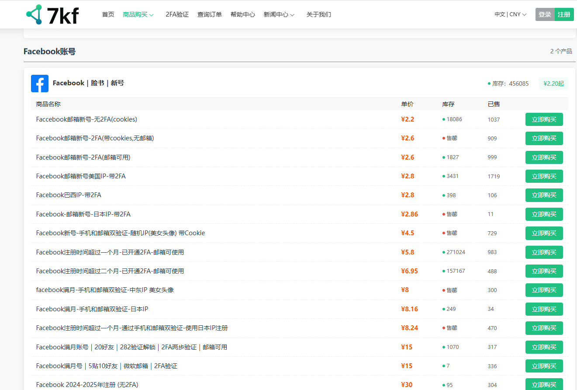Click the 单价 column header

coord(407,104)
